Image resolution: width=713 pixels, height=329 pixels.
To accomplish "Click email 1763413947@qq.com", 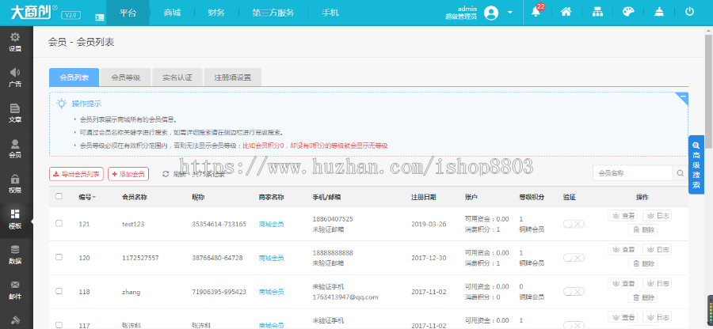I will pos(345,297).
